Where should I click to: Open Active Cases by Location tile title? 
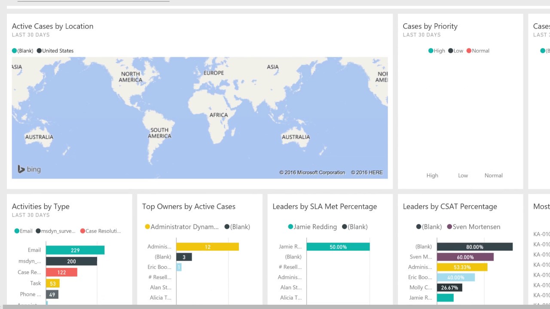tap(52, 26)
